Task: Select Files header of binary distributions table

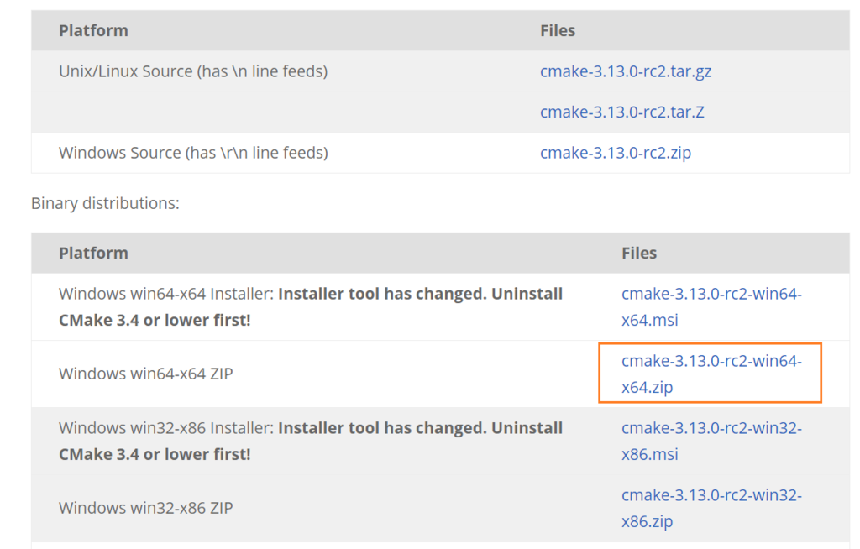Action: [x=639, y=253]
